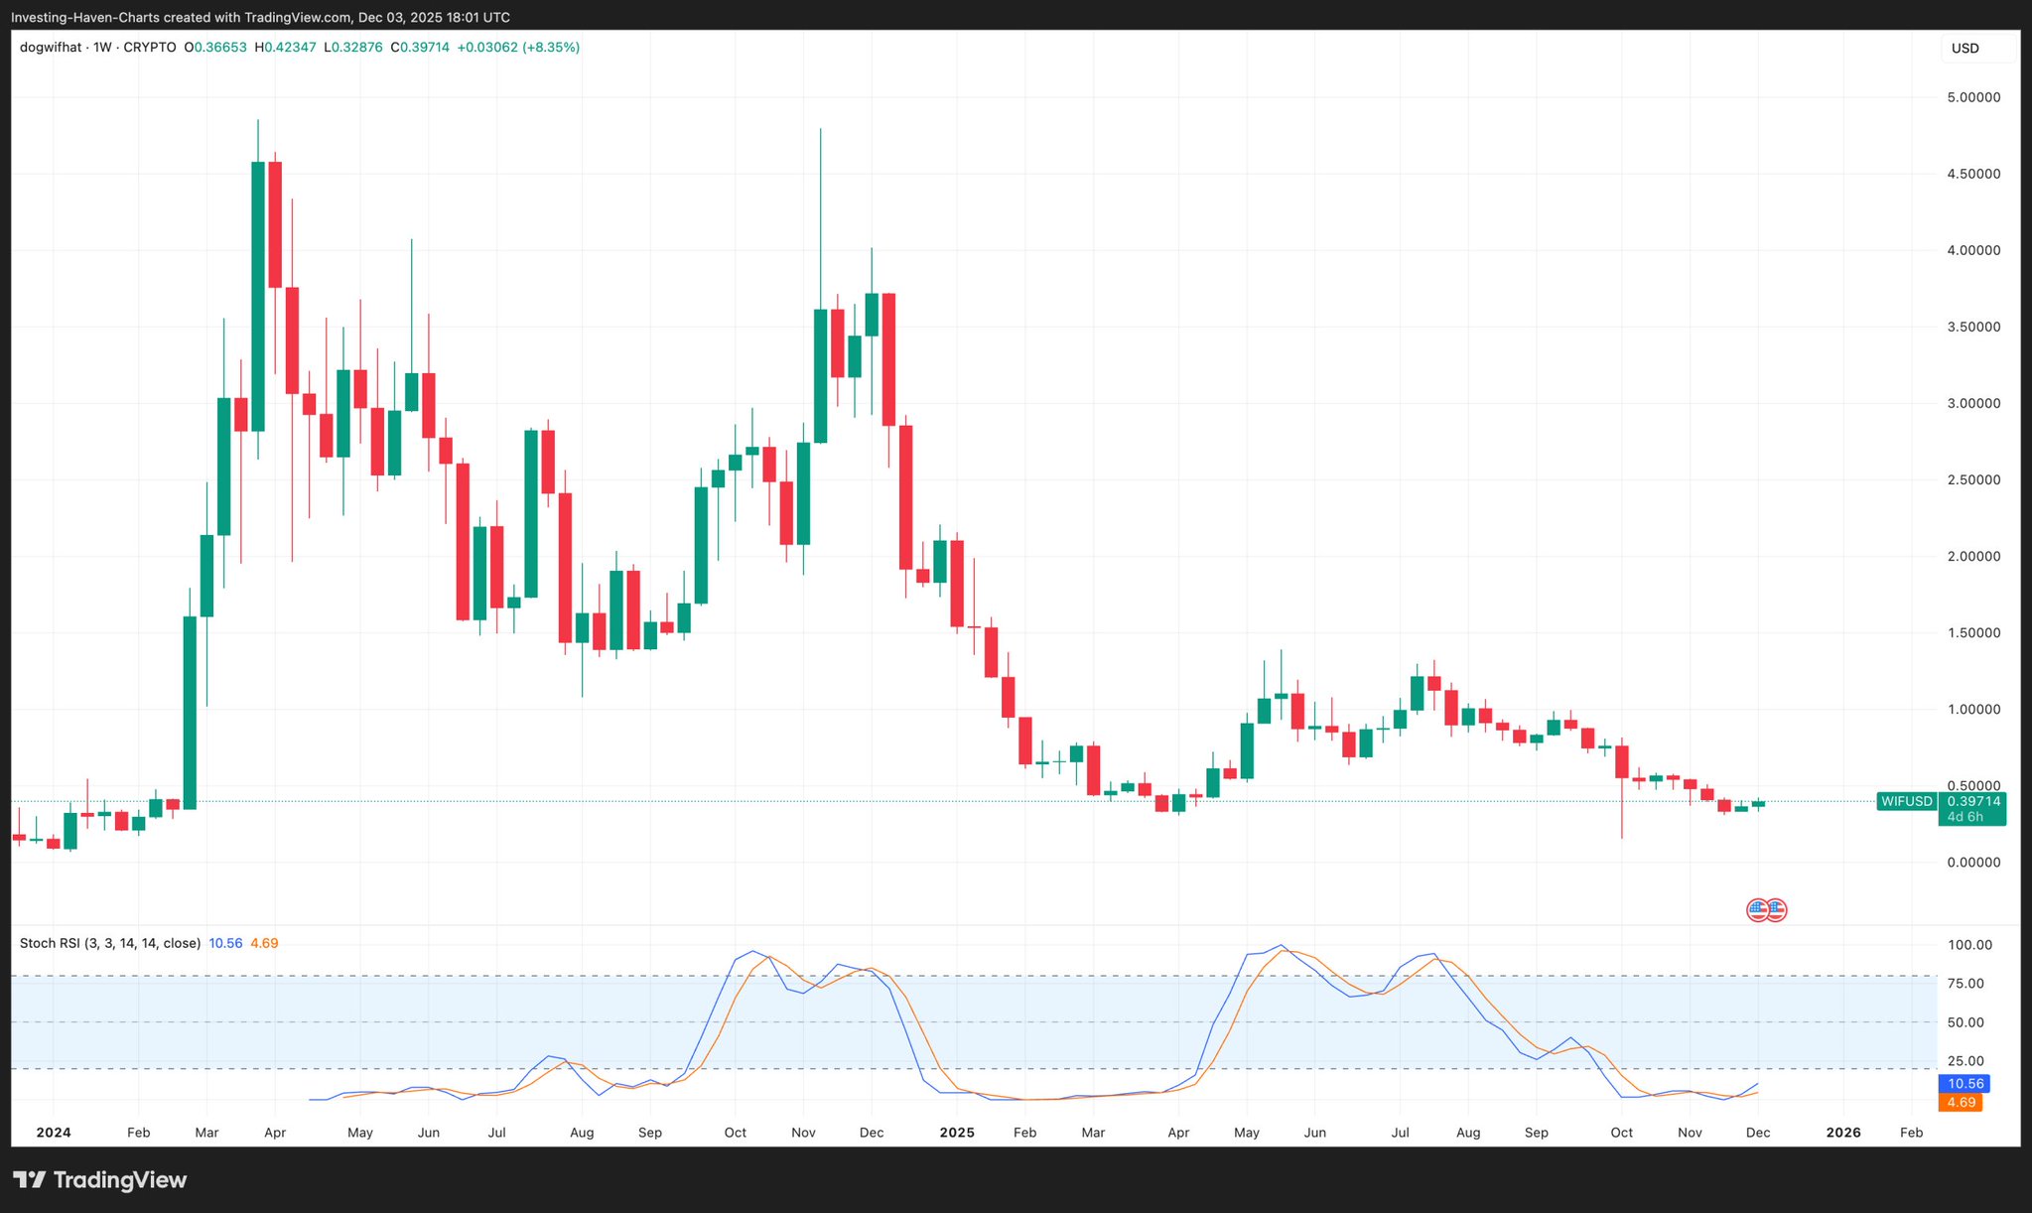Image resolution: width=2032 pixels, height=1213 pixels.
Task: Click the green 0.39714 current price label
Action: click(x=1971, y=801)
